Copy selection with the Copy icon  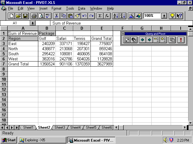click(64, 16)
